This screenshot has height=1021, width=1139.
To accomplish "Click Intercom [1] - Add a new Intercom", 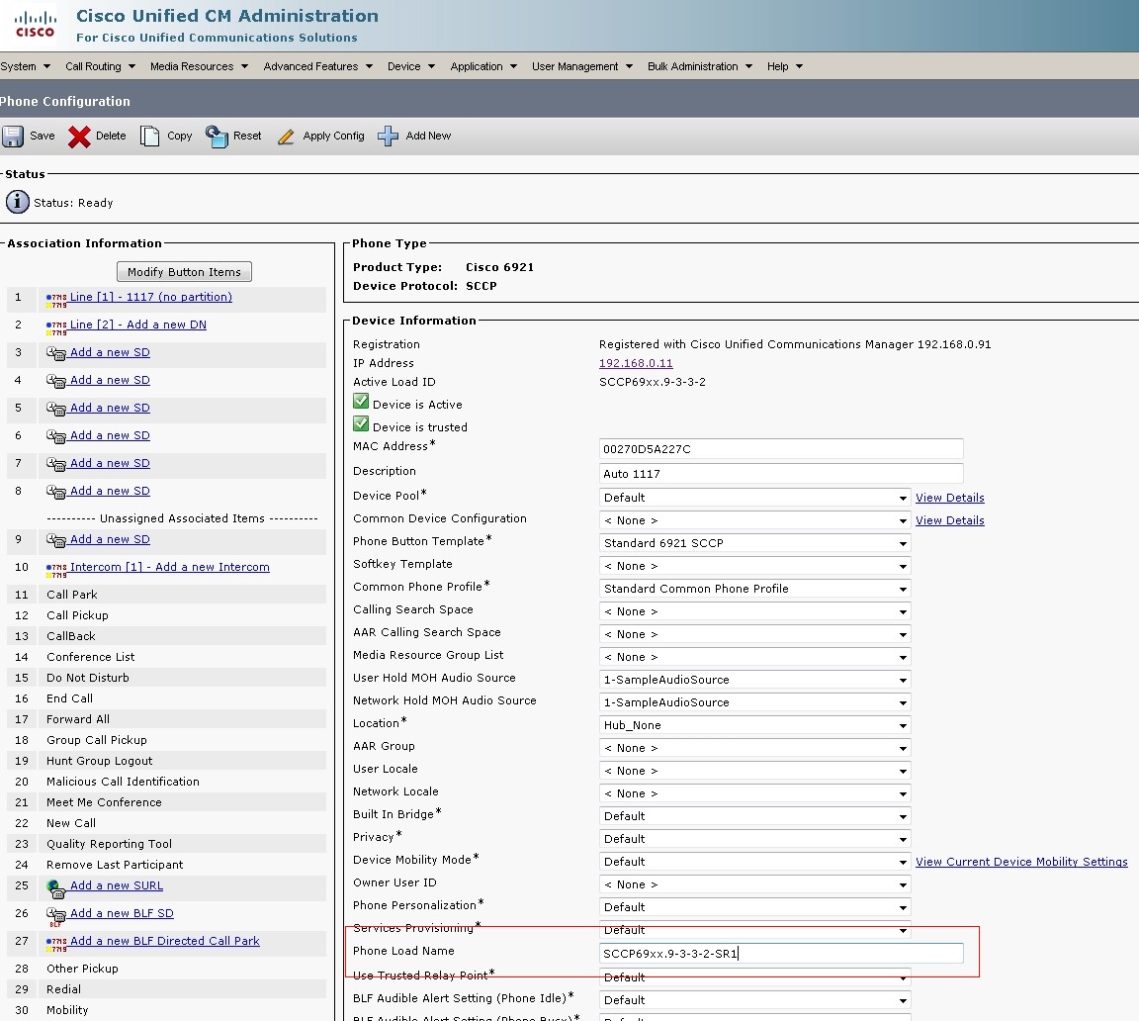I will [x=170, y=567].
